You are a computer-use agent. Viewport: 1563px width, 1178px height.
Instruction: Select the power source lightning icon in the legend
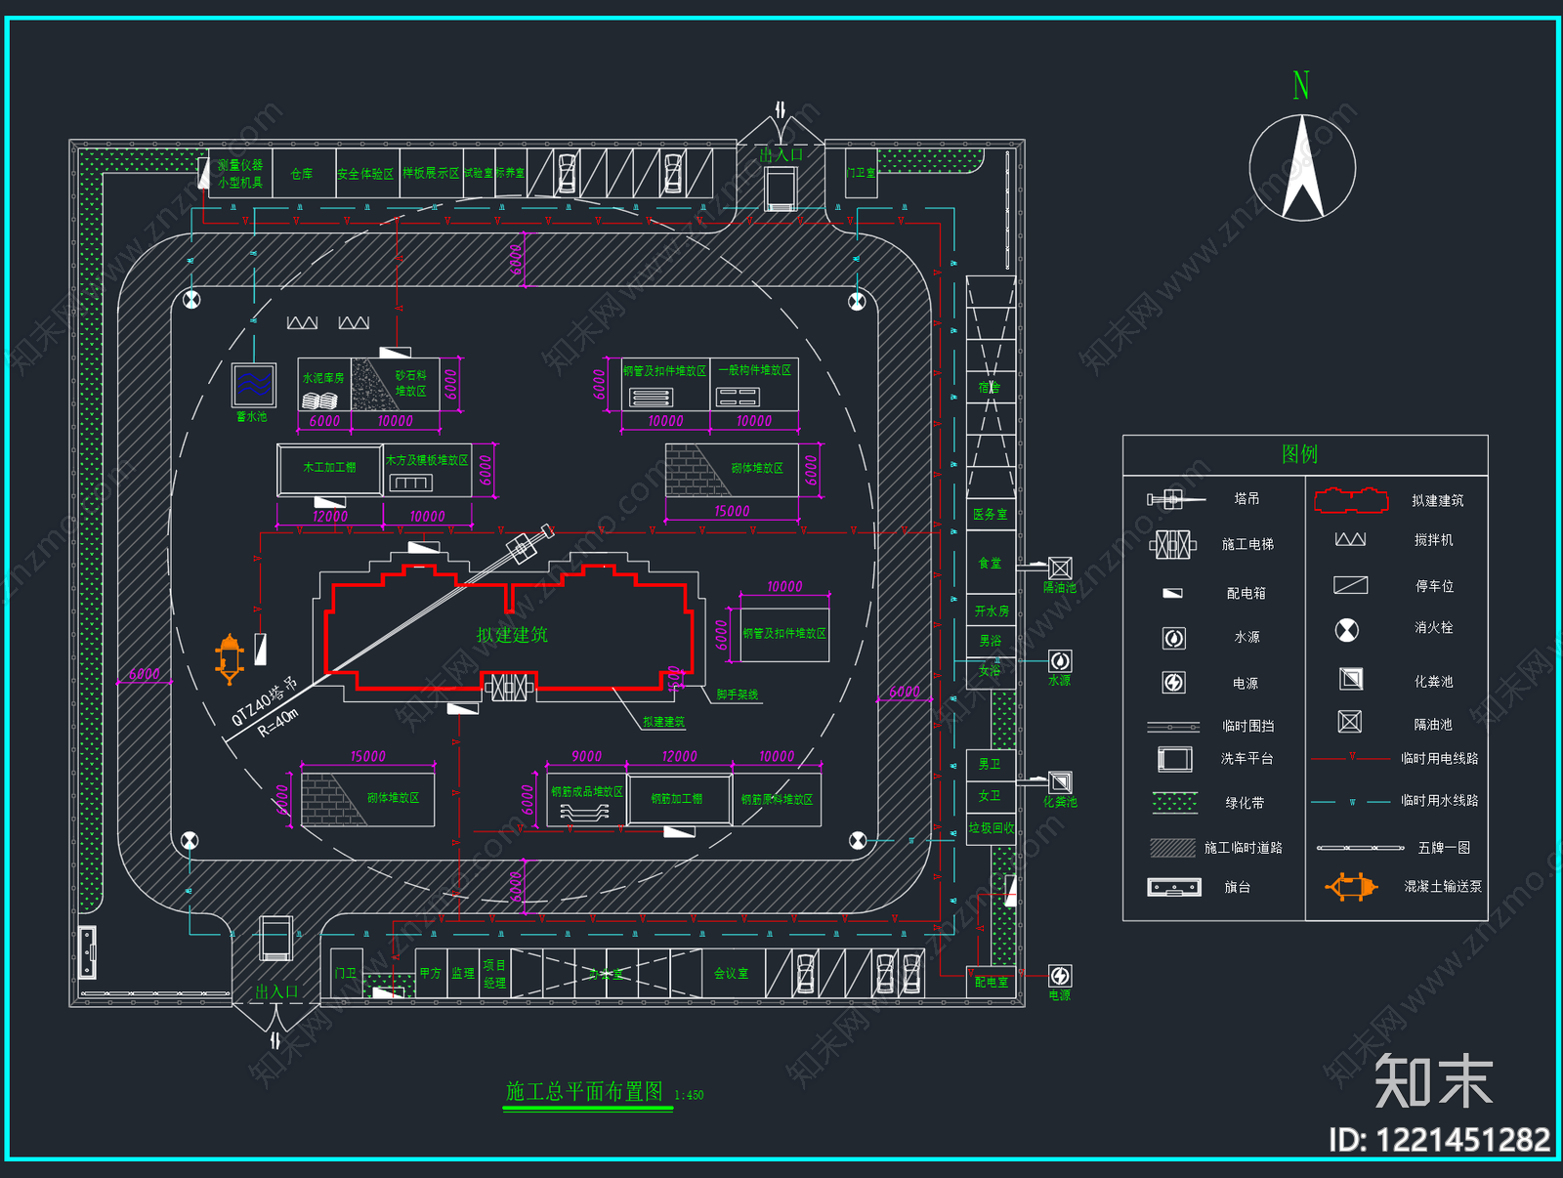pyautogui.click(x=1174, y=683)
